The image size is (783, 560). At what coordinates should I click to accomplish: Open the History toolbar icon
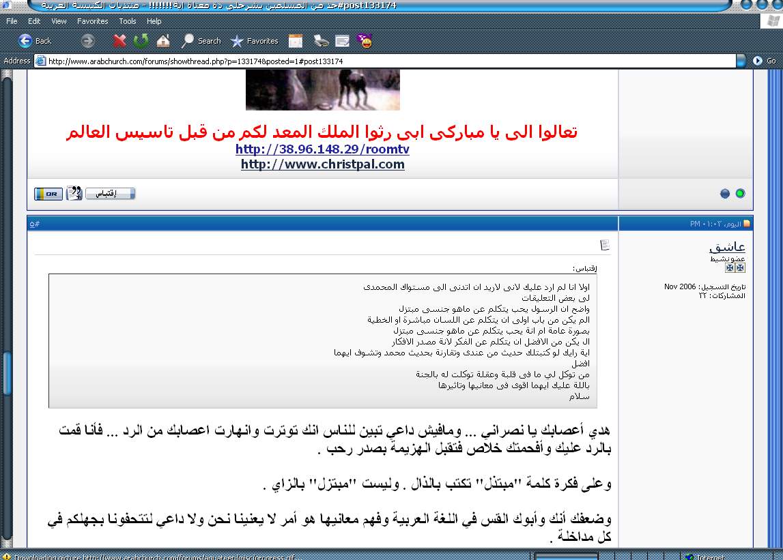pos(296,41)
